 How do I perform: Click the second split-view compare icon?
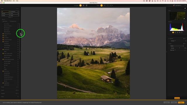[x=86, y=5]
